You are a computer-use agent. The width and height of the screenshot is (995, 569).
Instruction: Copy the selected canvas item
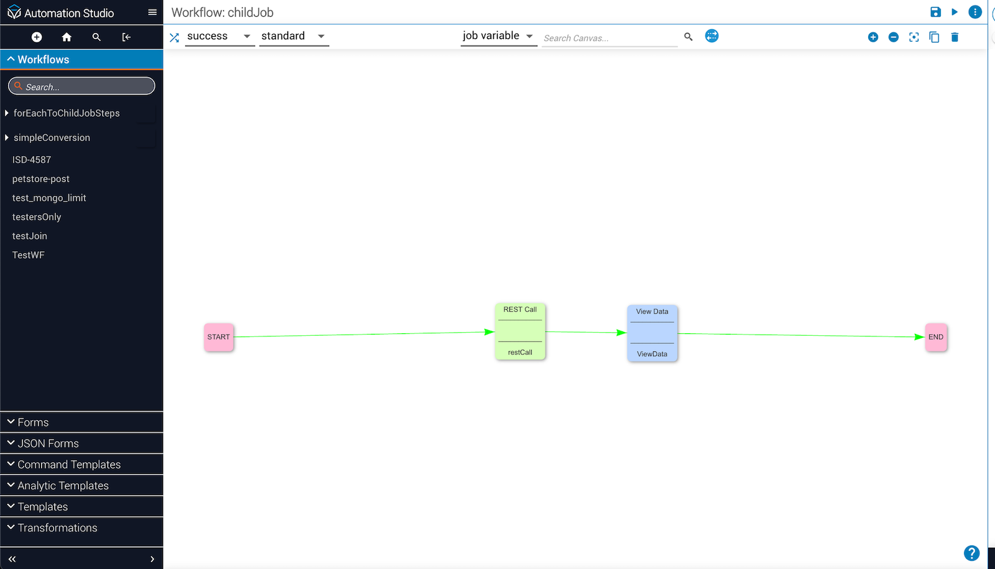(934, 37)
